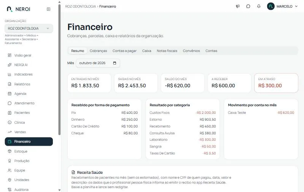Screen dimensions: 304x192
Task: Switch to the Convênios tab
Action: pos(192,51)
